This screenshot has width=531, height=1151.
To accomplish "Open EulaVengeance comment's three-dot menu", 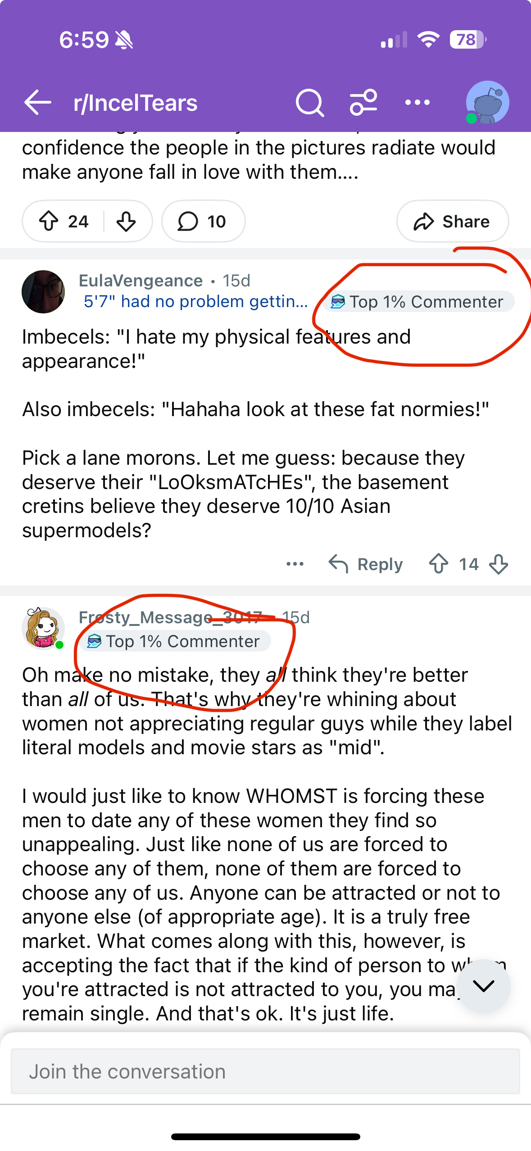I will (295, 564).
